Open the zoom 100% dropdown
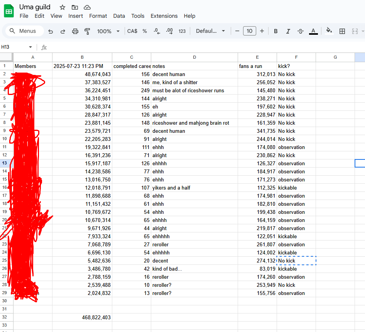This screenshot has height=332, width=365. [x=108, y=31]
